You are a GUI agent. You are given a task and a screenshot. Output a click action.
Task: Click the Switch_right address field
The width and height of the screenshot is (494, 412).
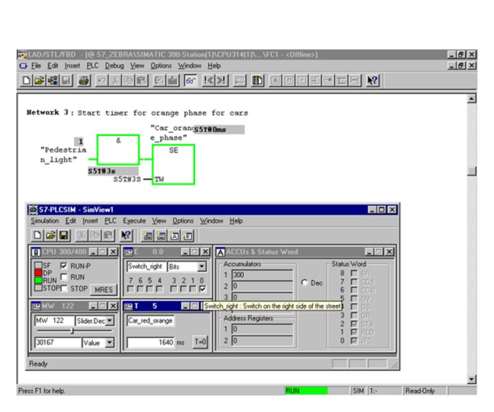pyautogui.click(x=146, y=266)
